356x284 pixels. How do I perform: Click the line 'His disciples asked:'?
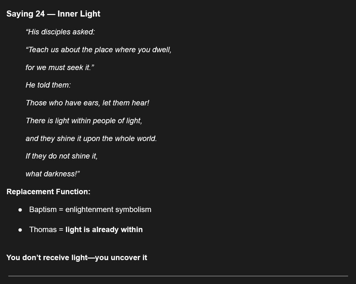point(60,32)
